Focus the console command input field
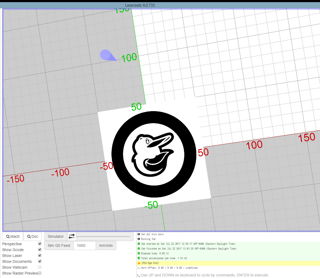Screen dimensions: 320x278 [x=229, y=275]
